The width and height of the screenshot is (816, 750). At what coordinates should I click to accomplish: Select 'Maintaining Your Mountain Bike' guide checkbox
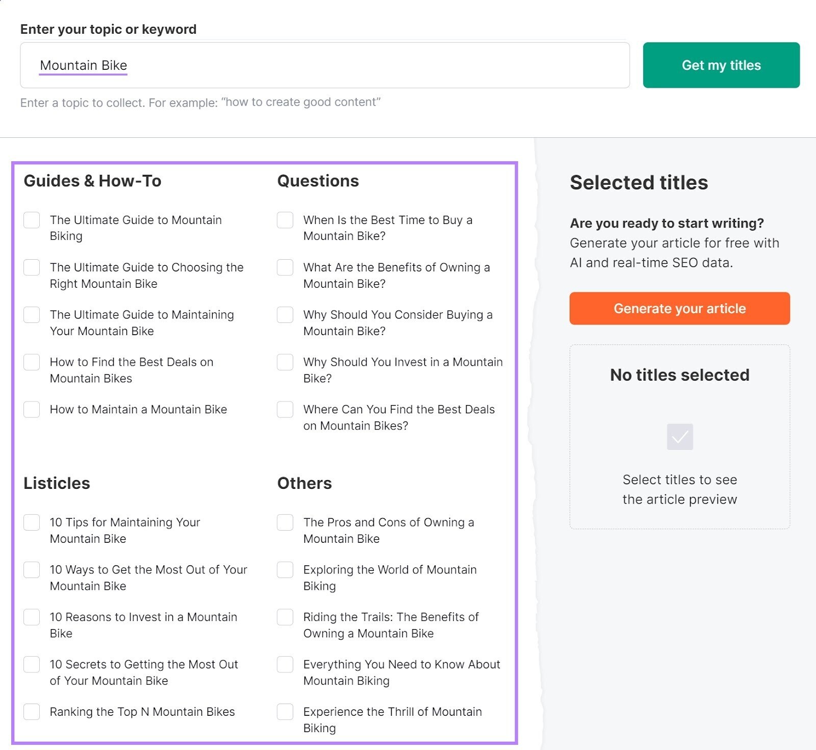tap(32, 315)
